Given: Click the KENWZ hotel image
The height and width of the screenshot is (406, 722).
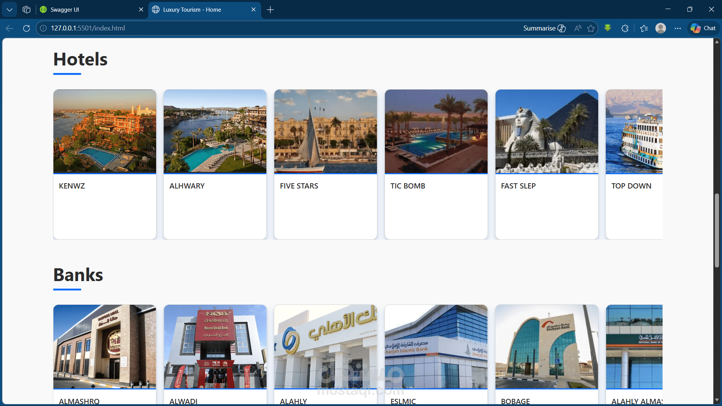Looking at the screenshot, I should pyautogui.click(x=105, y=131).
